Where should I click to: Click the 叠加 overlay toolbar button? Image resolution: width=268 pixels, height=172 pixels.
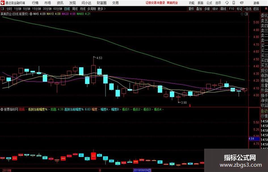click(199, 9)
